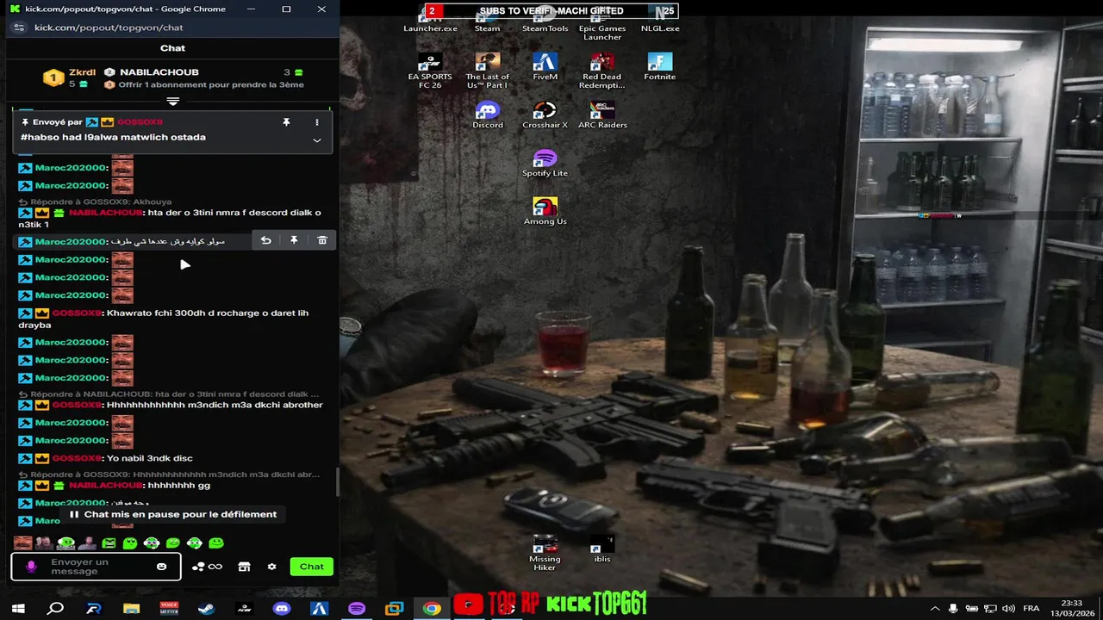Resume chat via paused-for-scrolling banner
1103x620 pixels.
point(172,514)
